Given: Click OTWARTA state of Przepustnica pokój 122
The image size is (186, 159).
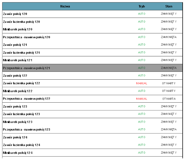Looking at the screenshot, I should click(169, 99).
